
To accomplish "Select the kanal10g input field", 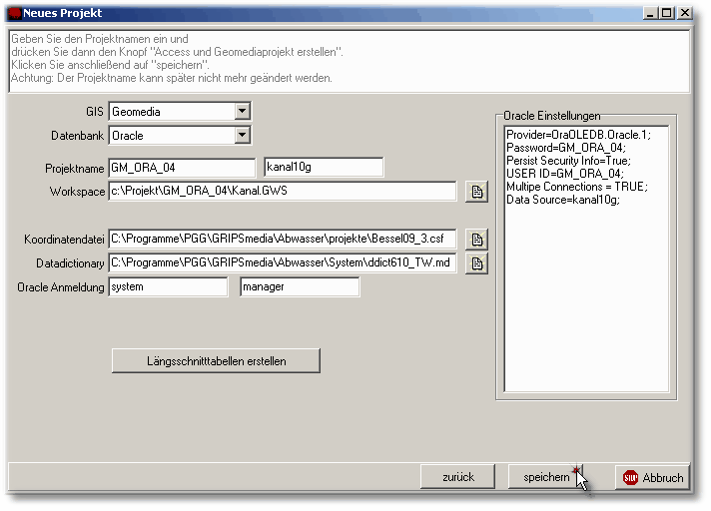I will 324,168.
